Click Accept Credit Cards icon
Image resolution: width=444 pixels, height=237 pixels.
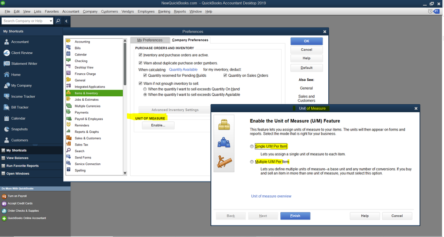[x=4, y=203]
